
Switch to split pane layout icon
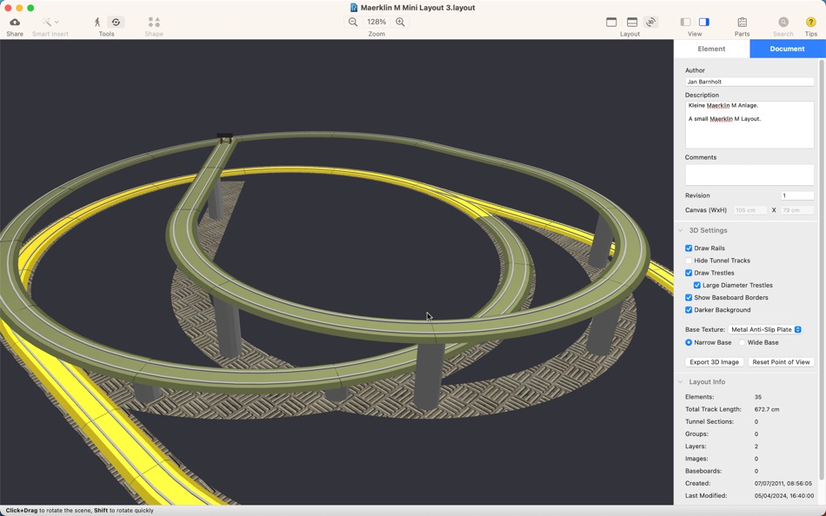(x=632, y=22)
